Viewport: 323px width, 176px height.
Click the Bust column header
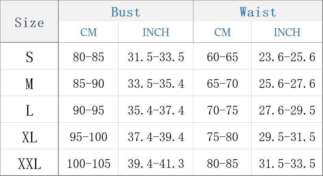[126, 12]
